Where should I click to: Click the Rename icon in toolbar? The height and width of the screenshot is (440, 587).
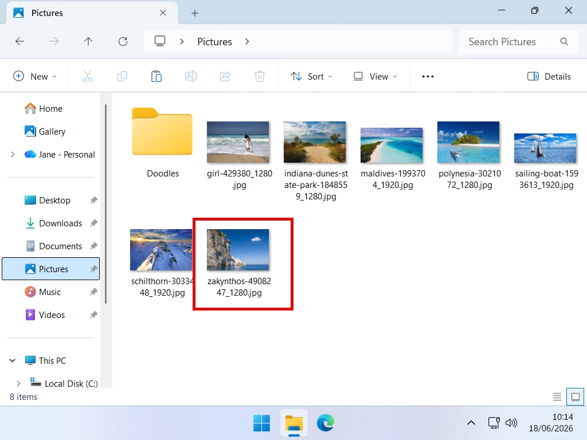click(x=191, y=76)
